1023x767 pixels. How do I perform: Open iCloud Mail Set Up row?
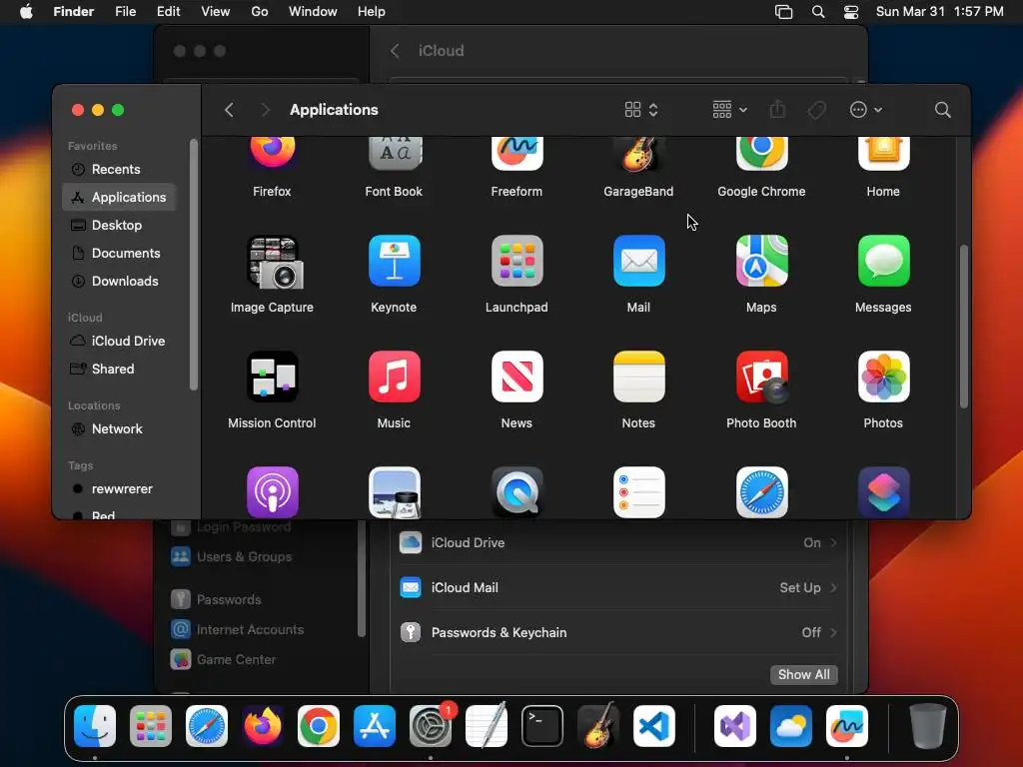pyautogui.click(x=617, y=587)
